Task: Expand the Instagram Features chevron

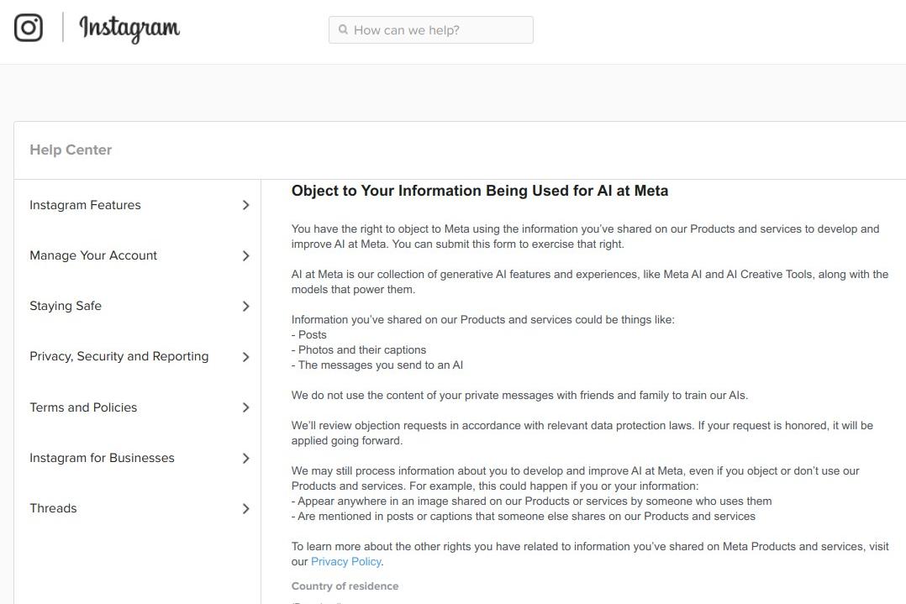Action: (246, 205)
